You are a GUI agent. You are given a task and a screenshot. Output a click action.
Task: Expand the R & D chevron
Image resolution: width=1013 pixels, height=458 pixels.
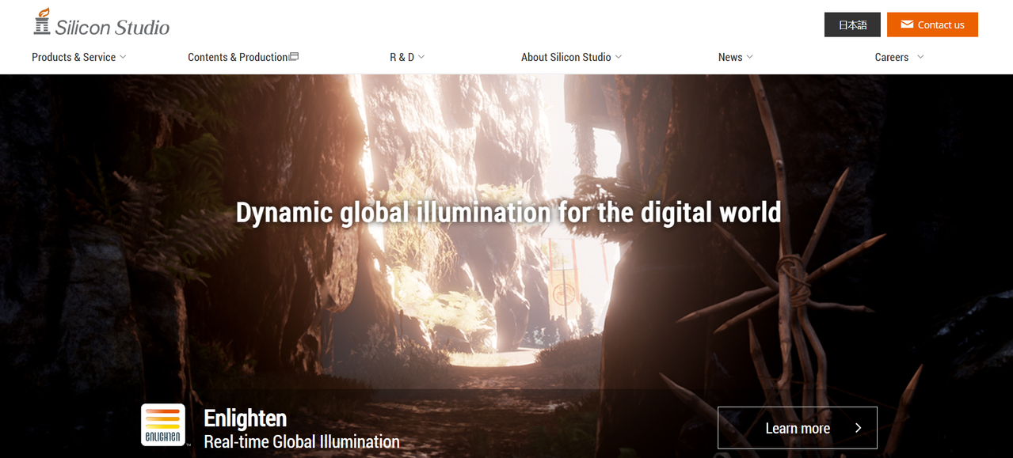pos(421,57)
